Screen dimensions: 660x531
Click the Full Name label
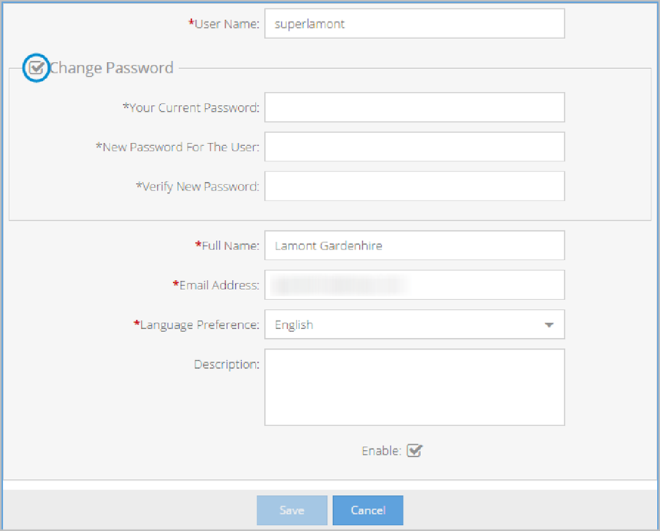pos(230,246)
